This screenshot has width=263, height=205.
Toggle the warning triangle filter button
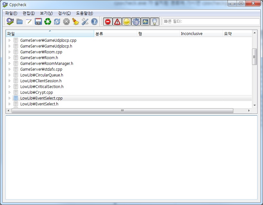tap(117, 22)
